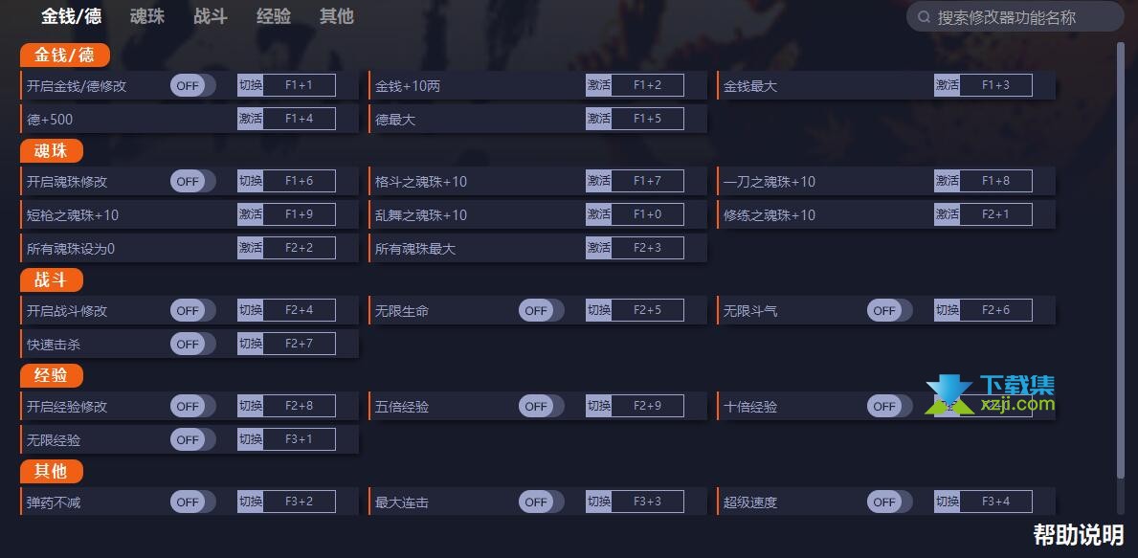1138x558 pixels.
Task: Activate 德最大 with its 激活 button
Action: [599, 119]
